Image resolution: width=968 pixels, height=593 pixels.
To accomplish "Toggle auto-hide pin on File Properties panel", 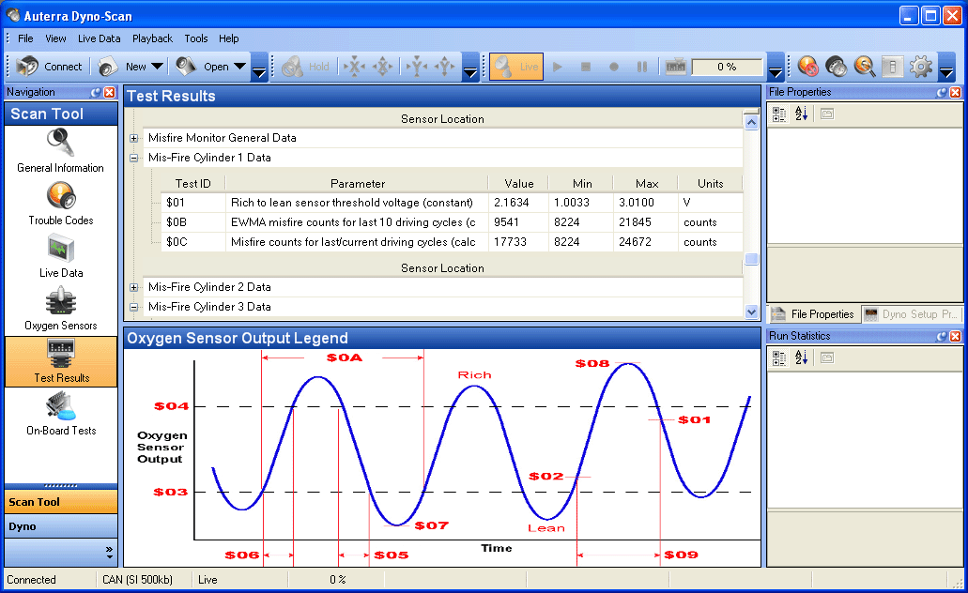I will pos(942,92).
